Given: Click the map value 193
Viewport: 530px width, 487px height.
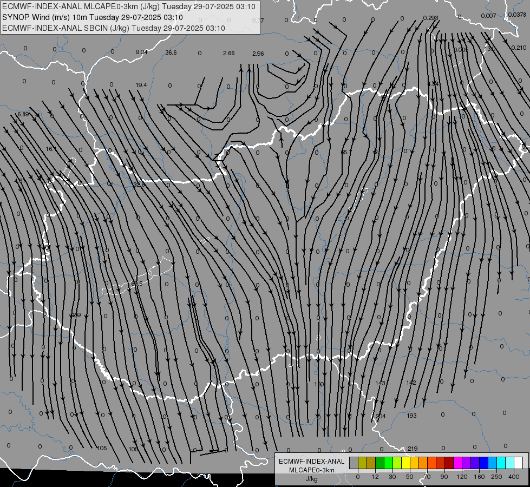Looking at the screenshot, I should [411, 416].
